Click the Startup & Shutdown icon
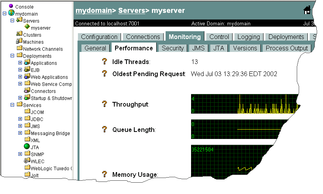 (27, 97)
